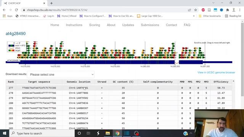Sort by Efficiency column header
This screenshot has height=137, width=244.
(x=221, y=82)
